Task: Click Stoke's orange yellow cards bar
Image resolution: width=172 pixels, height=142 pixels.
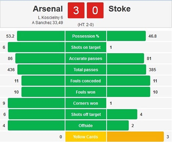Action: 135,137
